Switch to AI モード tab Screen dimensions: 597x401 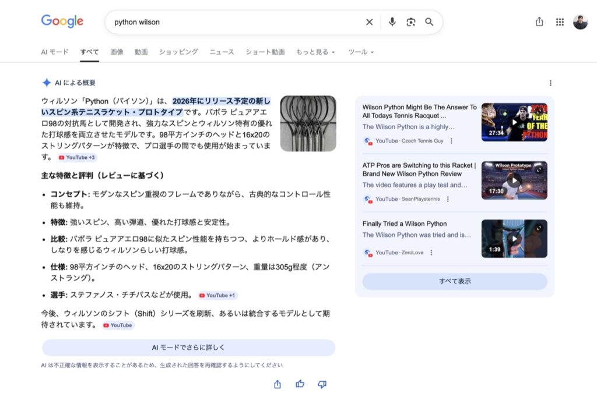point(55,52)
